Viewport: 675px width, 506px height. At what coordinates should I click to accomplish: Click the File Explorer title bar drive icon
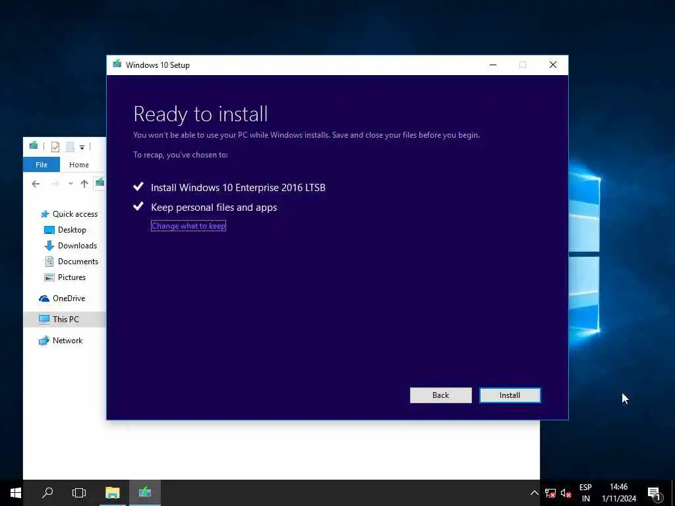pyautogui.click(x=33, y=146)
